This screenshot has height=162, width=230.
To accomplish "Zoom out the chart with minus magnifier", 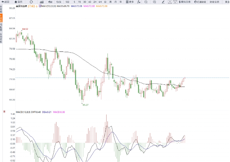I will (x=146, y=2).
